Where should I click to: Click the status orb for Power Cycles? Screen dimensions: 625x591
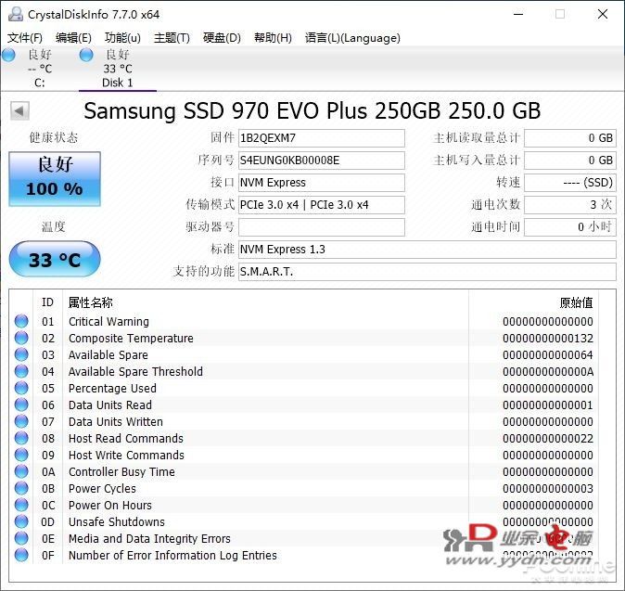(x=21, y=489)
